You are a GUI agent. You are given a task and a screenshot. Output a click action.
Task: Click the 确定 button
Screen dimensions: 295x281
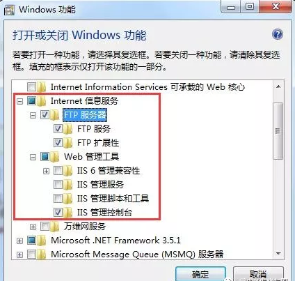(200, 274)
